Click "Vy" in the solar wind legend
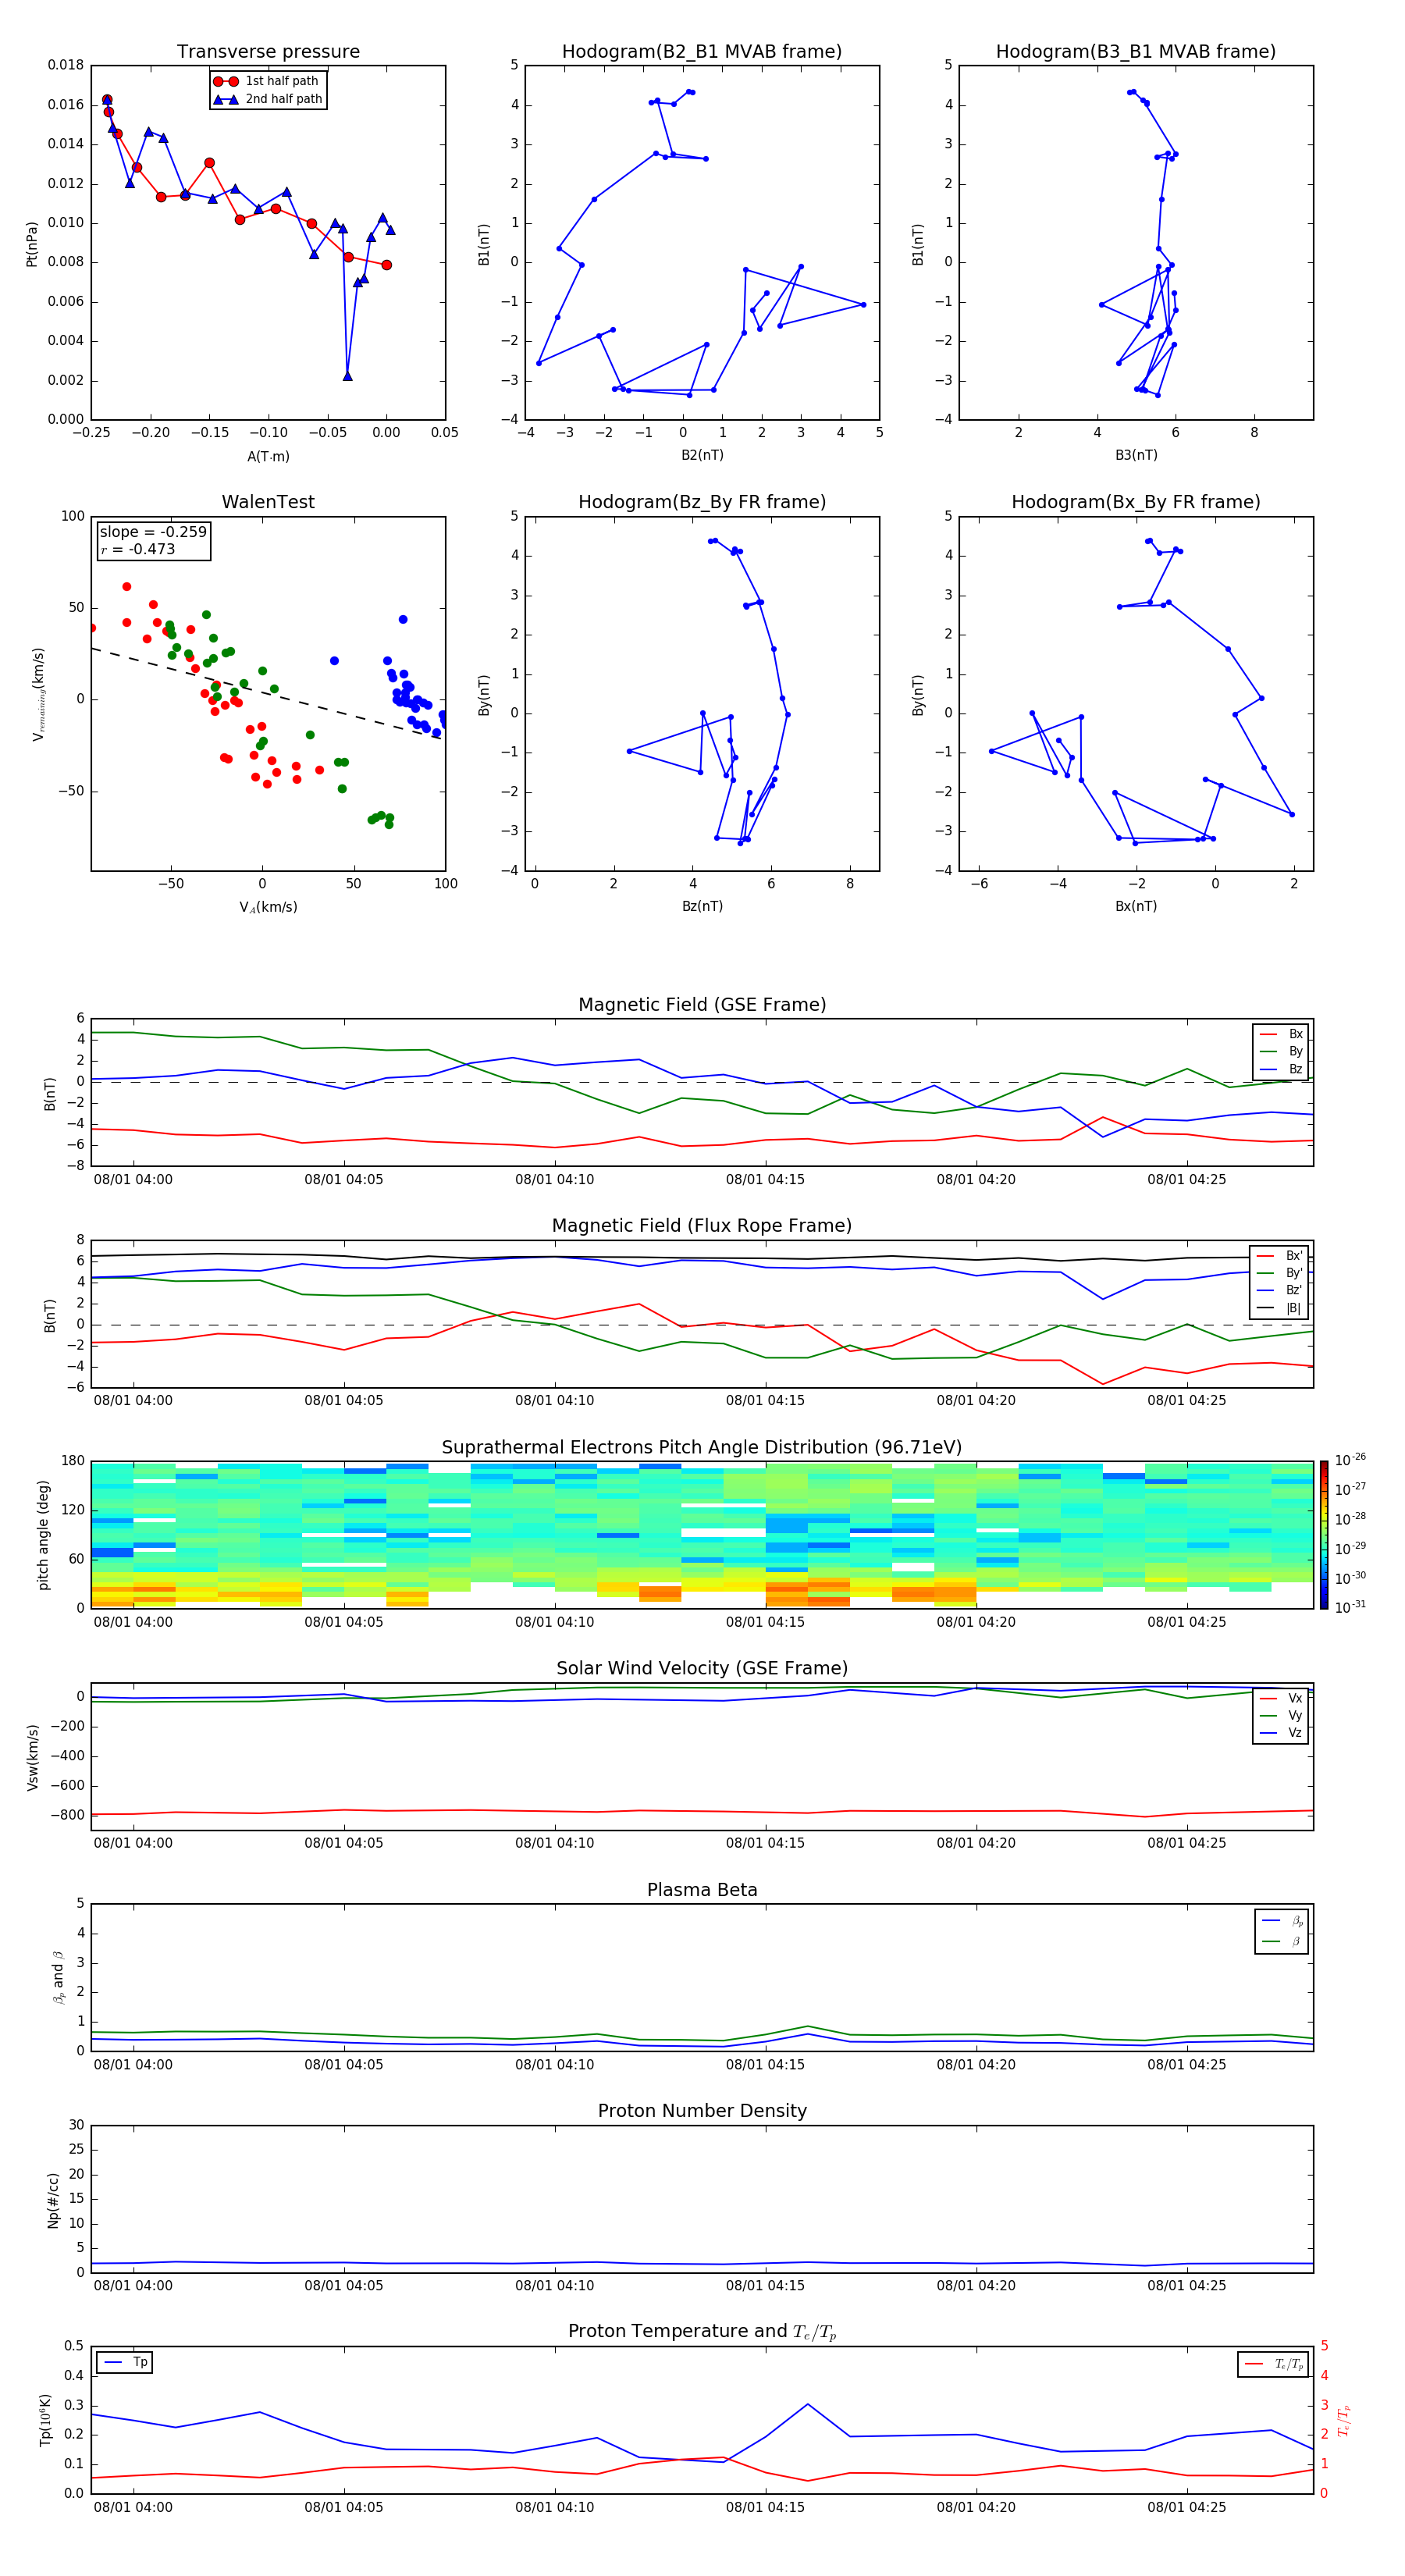 tap(1295, 1716)
